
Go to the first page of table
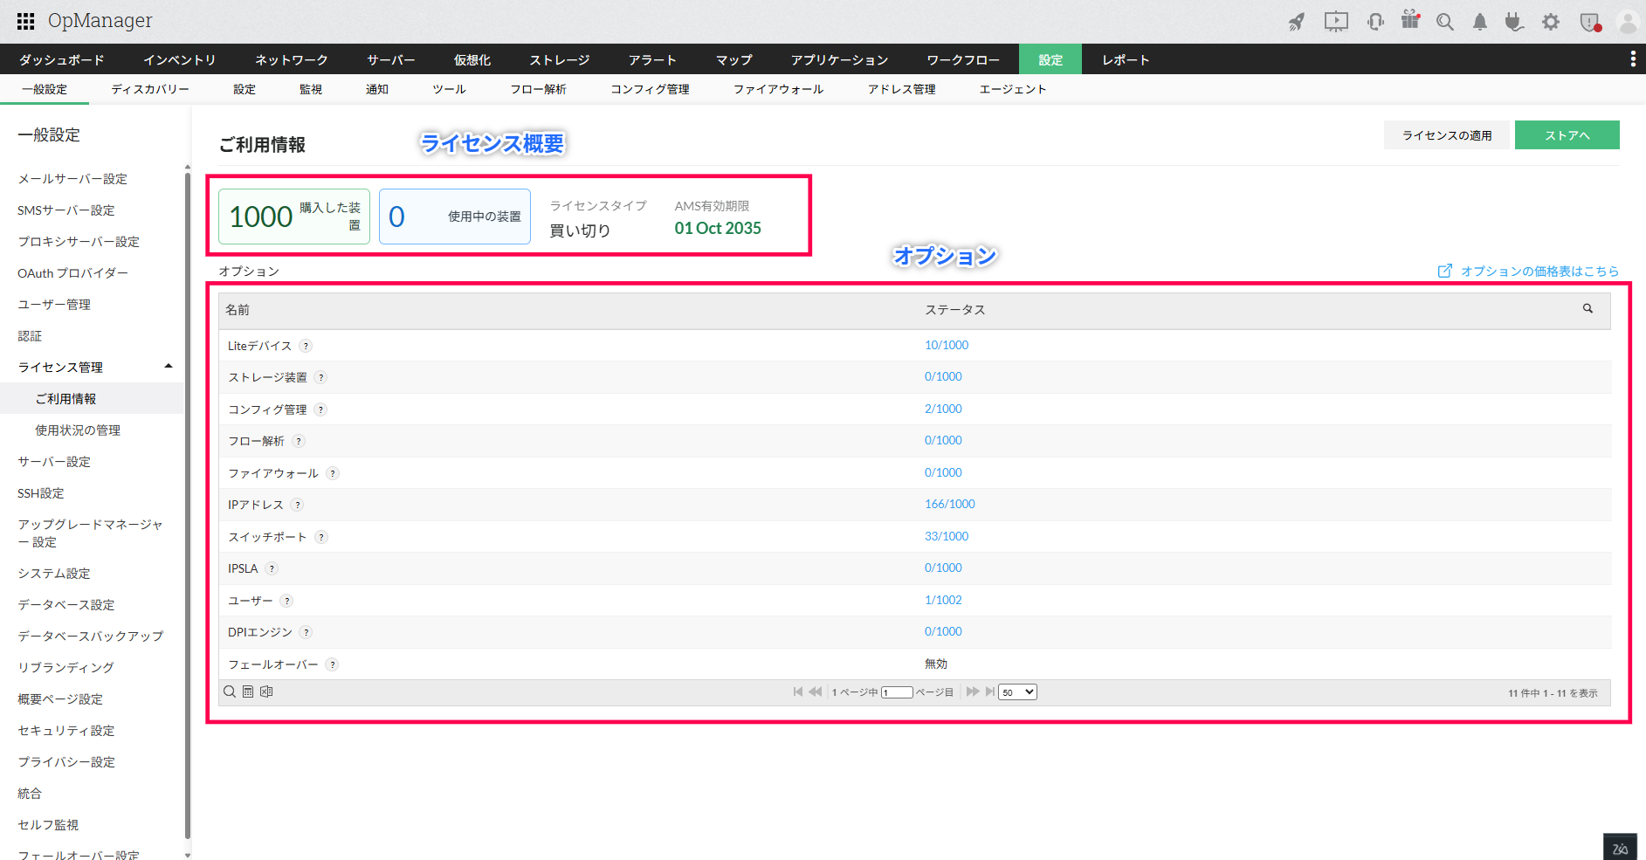click(797, 691)
